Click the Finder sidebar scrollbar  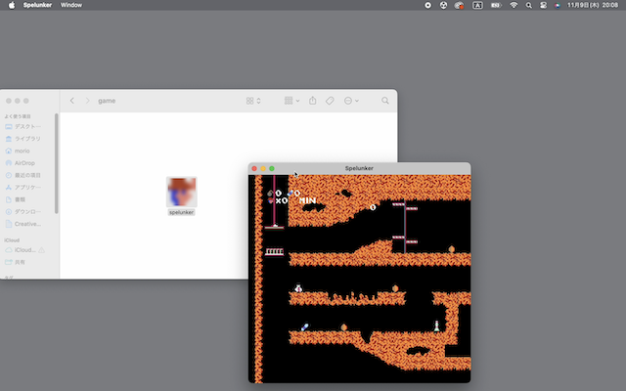pyautogui.click(x=57, y=163)
